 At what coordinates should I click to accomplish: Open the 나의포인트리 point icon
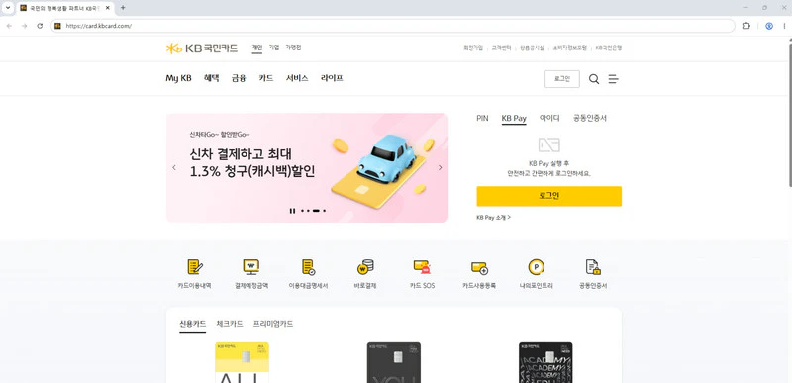tap(536, 267)
